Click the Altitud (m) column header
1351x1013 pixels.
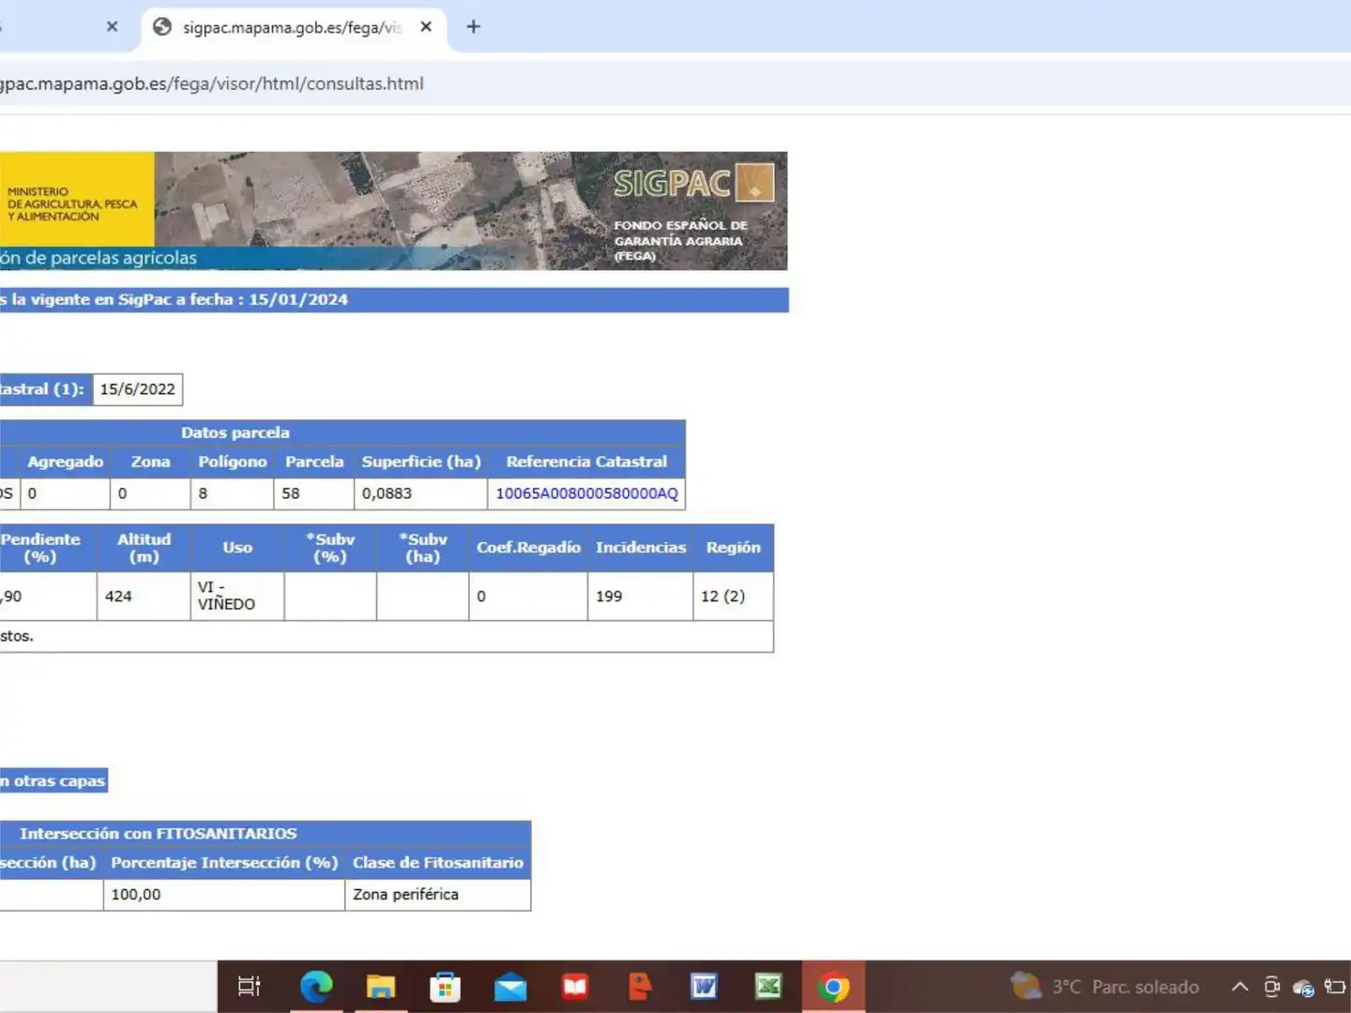pyautogui.click(x=144, y=548)
